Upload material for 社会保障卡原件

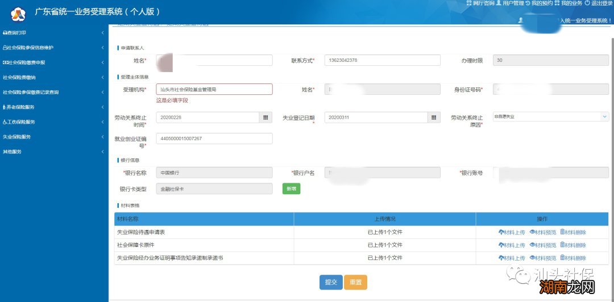tap(512, 245)
